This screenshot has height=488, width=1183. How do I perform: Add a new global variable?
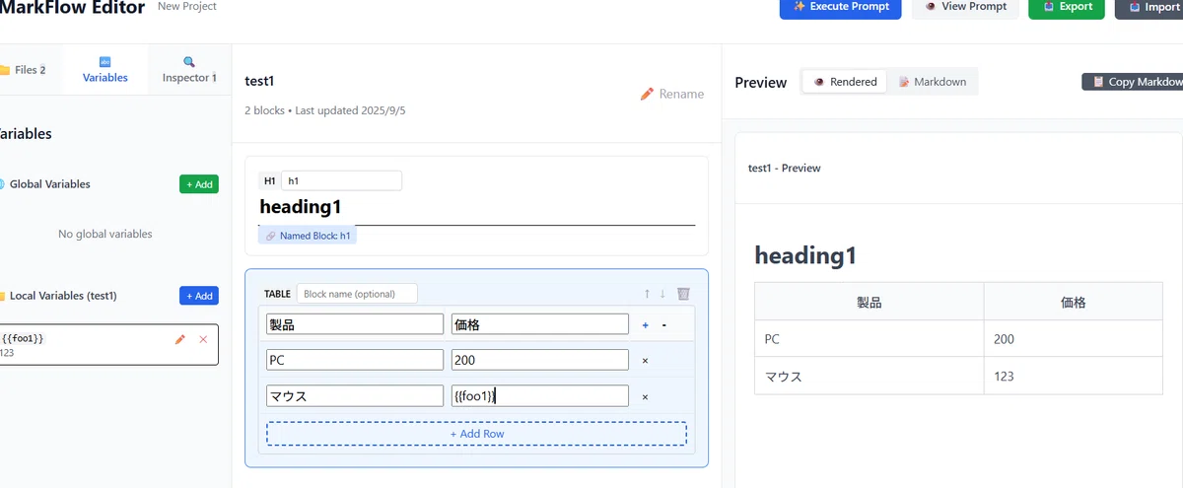pyautogui.click(x=199, y=184)
